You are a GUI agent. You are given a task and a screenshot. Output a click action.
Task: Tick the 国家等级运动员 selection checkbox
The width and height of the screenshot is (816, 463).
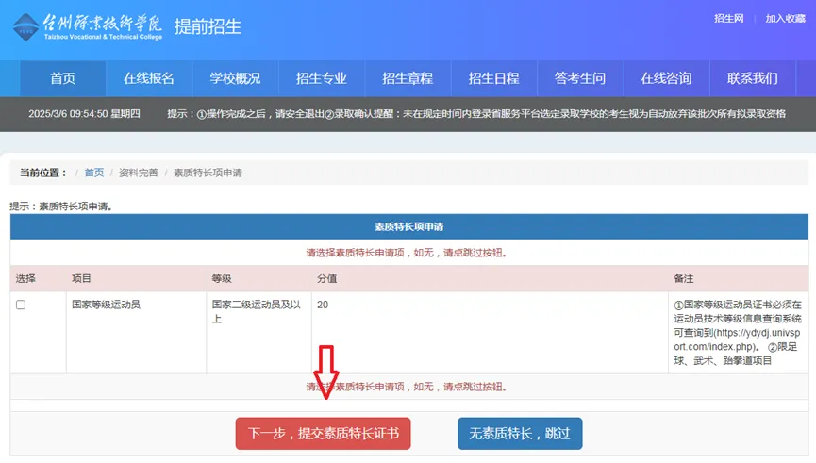pos(21,305)
